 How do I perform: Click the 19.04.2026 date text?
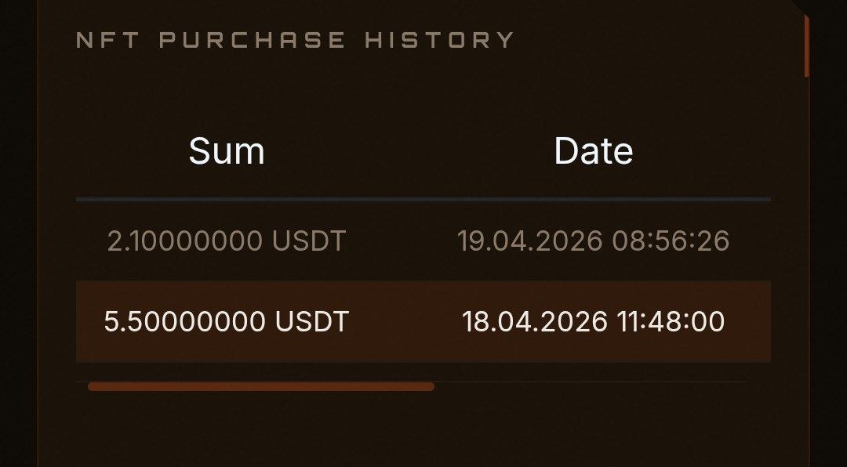529,241
